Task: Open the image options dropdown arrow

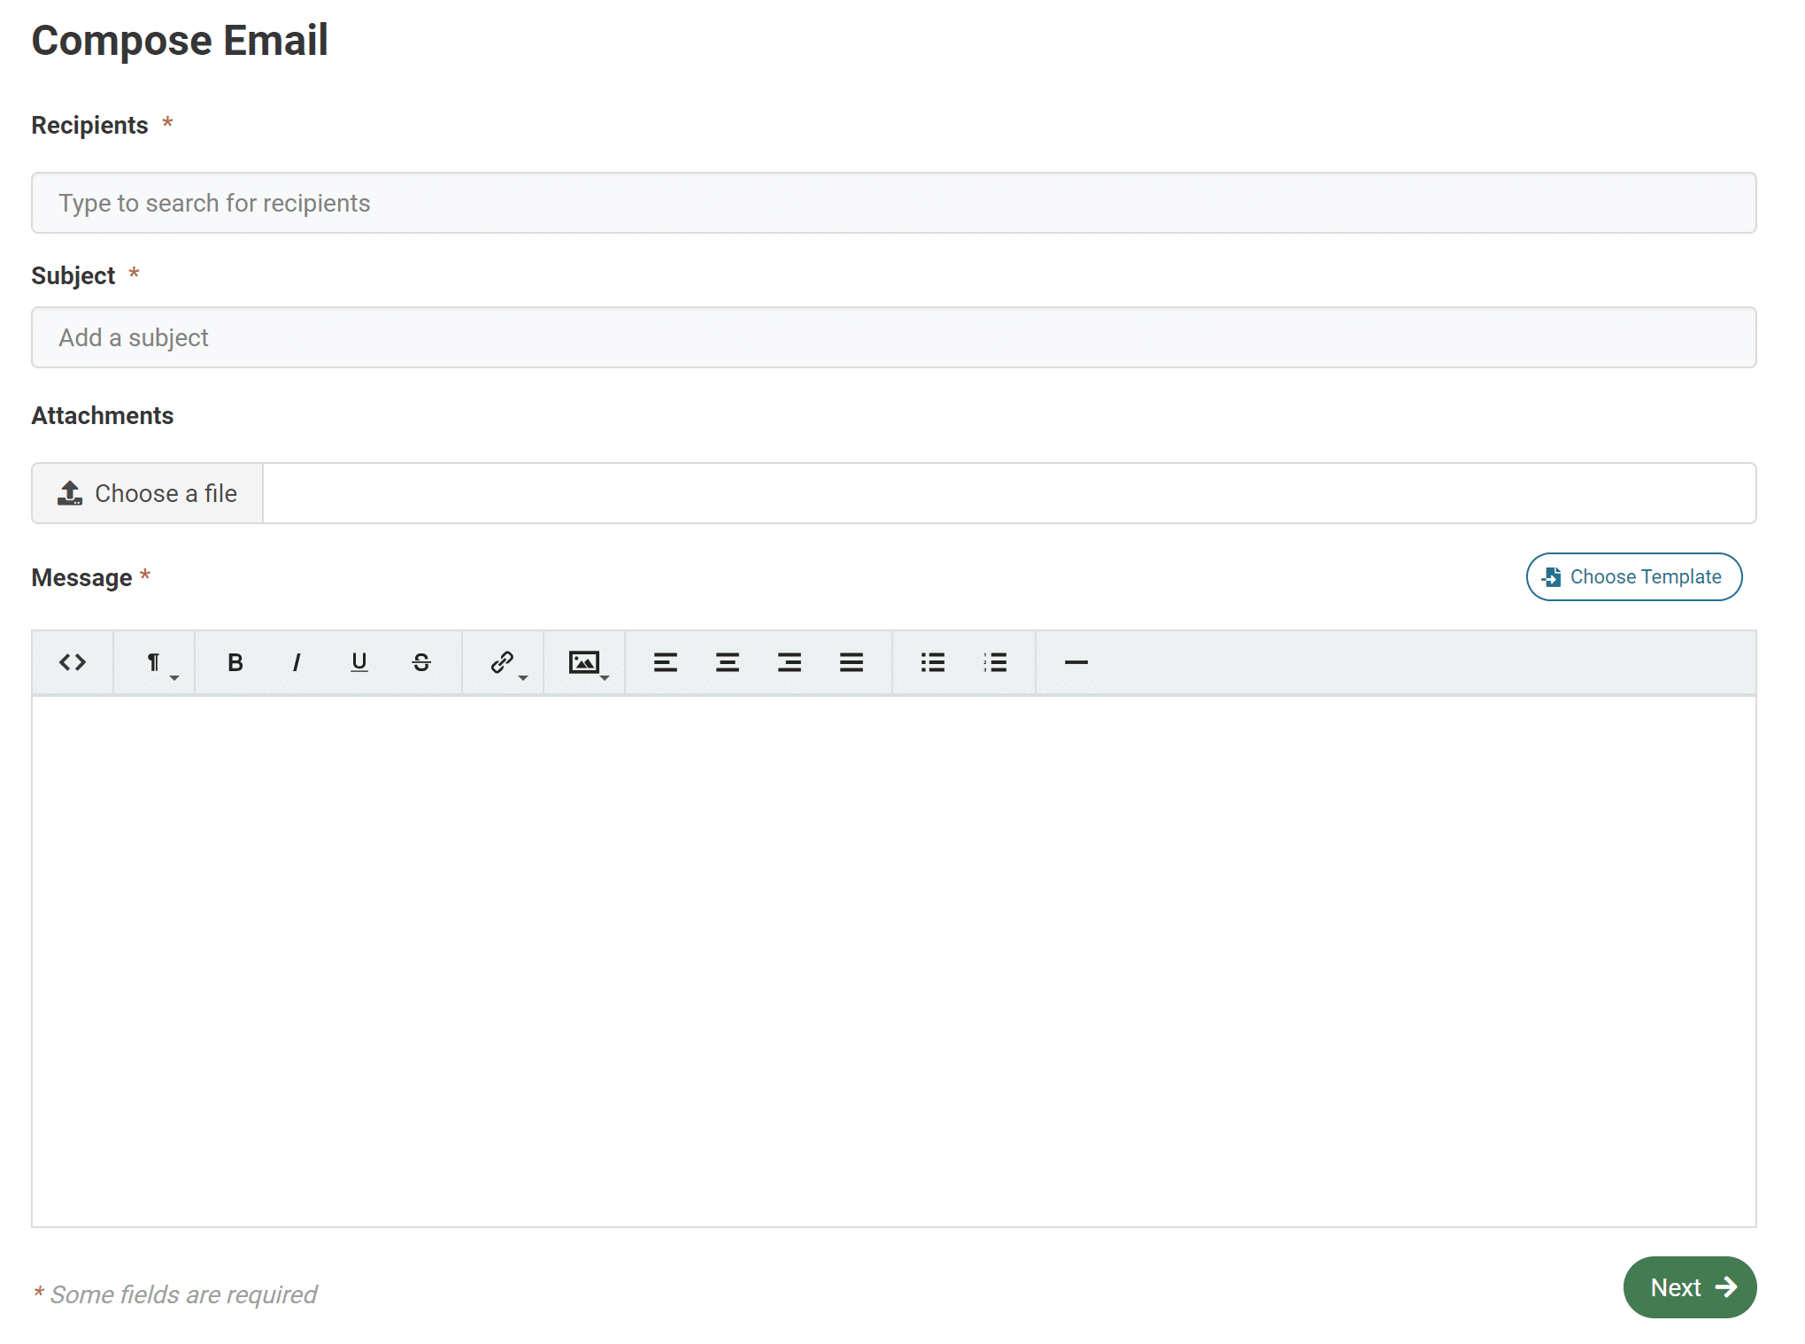Action: [x=606, y=677]
